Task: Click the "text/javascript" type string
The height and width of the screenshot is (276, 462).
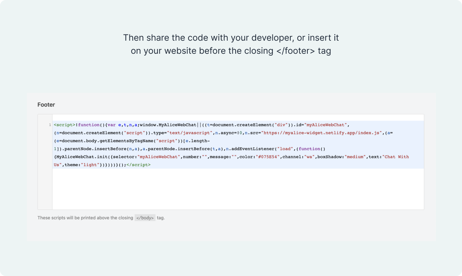Action: tap(190, 133)
